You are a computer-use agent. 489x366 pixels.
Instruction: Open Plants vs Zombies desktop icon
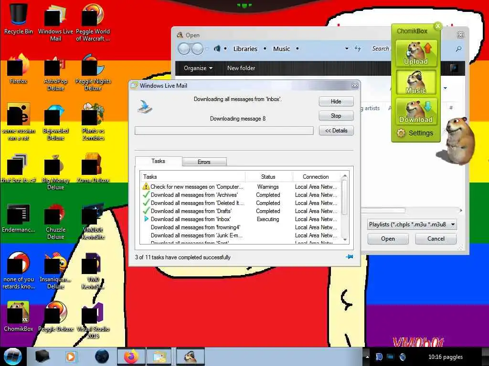[93, 122]
